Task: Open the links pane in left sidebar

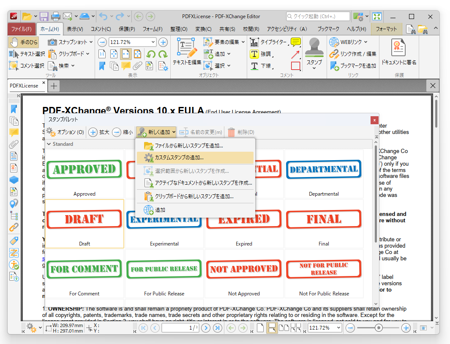Action: click(14, 227)
